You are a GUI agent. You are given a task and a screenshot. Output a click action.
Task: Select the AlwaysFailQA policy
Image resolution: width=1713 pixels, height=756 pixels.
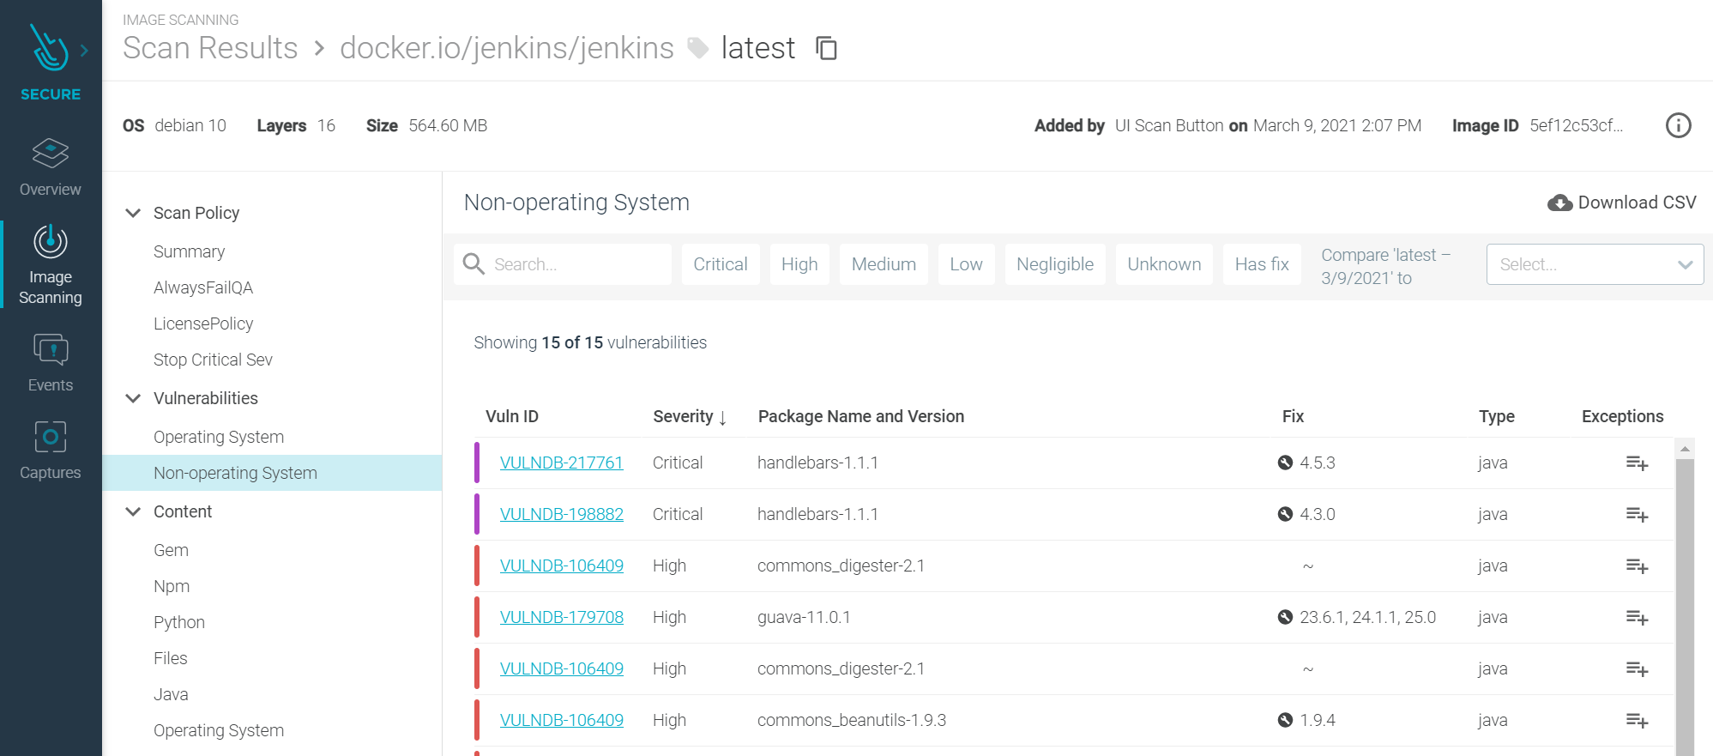point(203,287)
